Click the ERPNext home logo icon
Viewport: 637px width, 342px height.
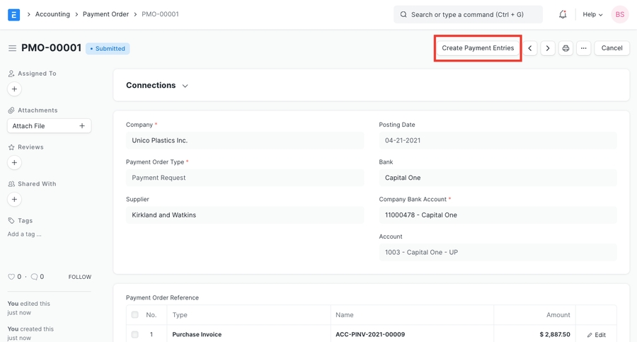click(13, 14)
